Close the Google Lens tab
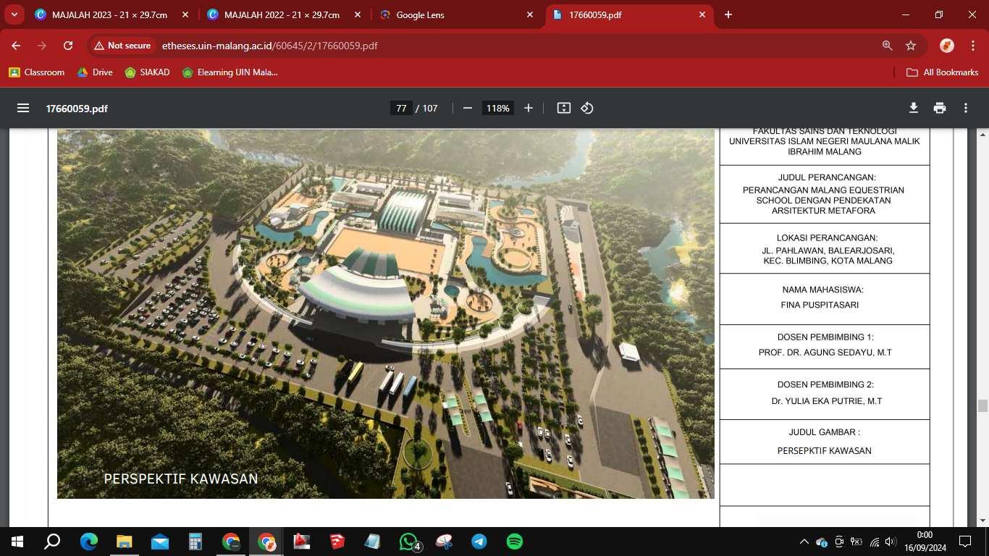 click(530, 14)
